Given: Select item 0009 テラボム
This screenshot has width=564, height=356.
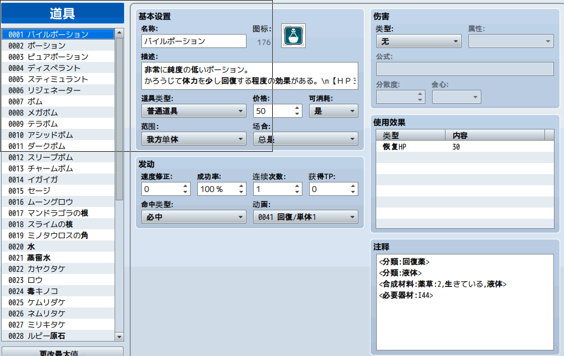Looking at the screenshot, I should [58, 123].
